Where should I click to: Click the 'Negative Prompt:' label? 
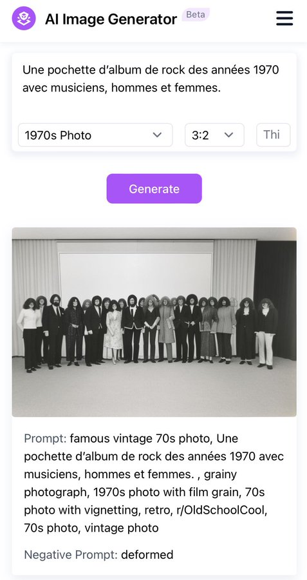tap(71, 554)
